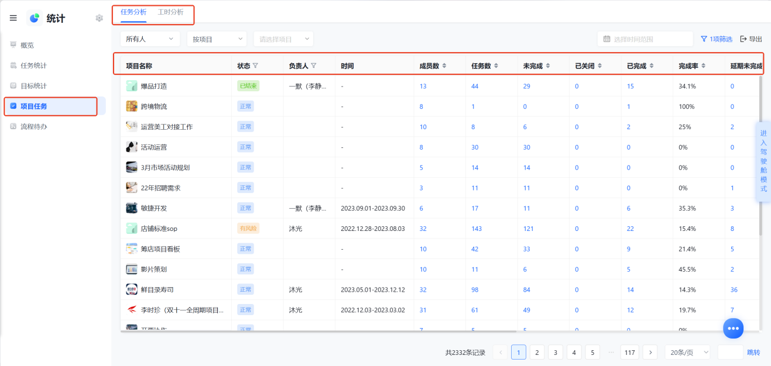Sort by 未完成 column arrows
771x366 pixels.
click(547, 66)
